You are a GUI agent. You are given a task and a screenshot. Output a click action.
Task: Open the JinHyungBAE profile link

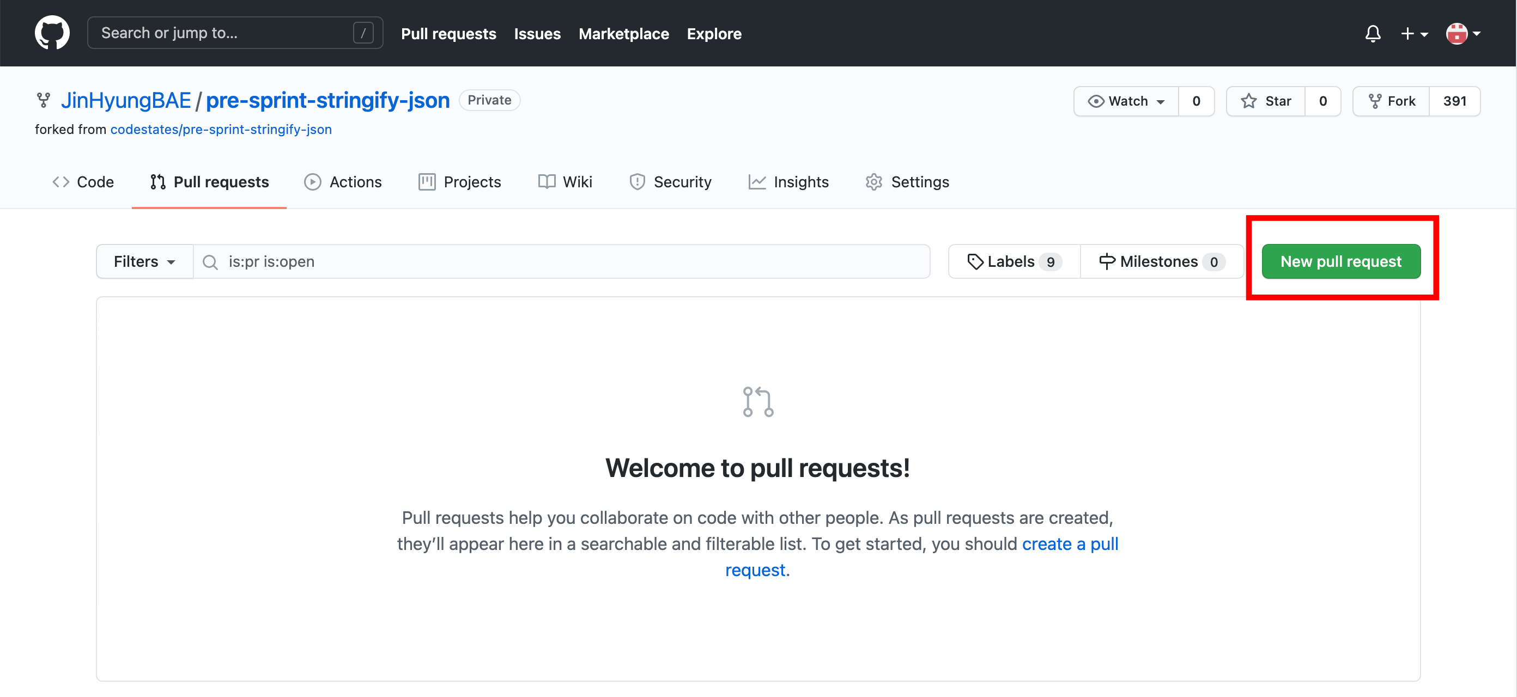coord(126,100)
